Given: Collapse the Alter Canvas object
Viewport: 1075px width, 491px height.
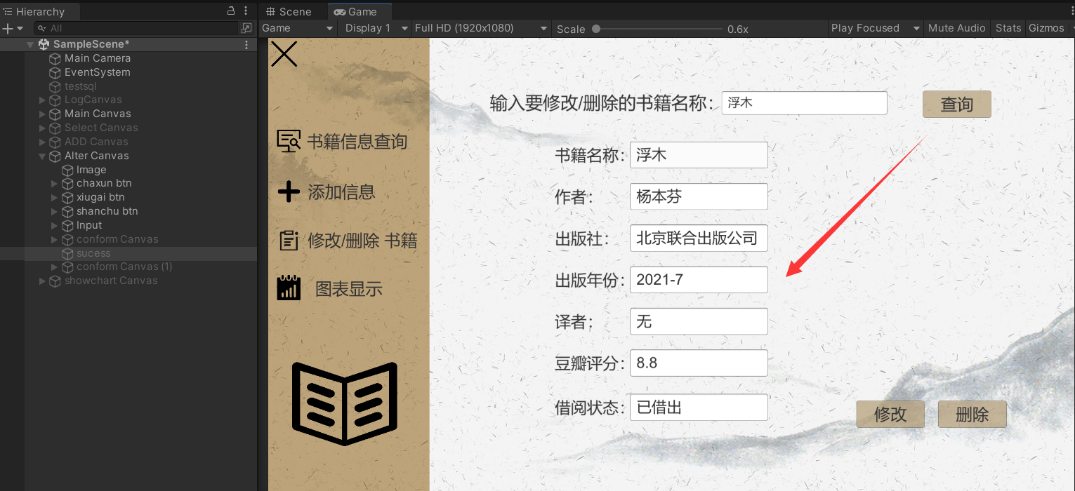Looking at the screenshot, I should click(x=42, y=156).
